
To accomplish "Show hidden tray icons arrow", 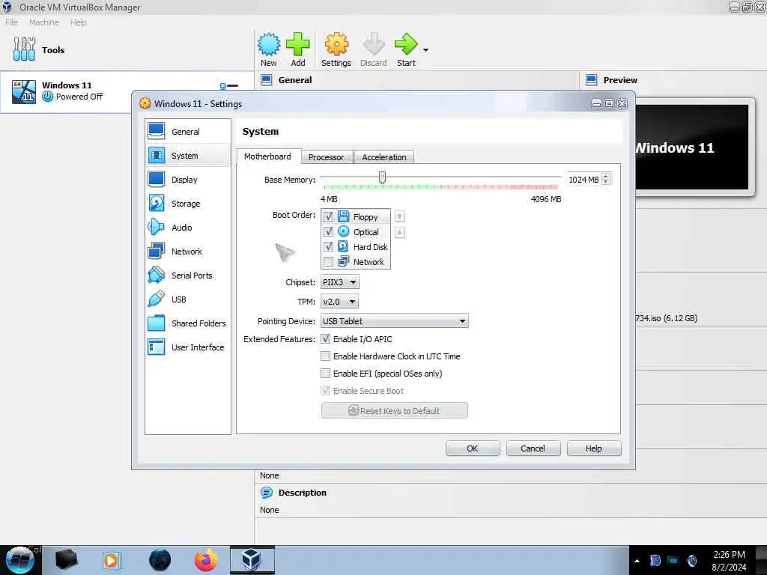I will (637, 561).
